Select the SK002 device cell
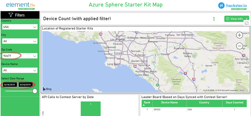251x116 pixels. (169, 109)
